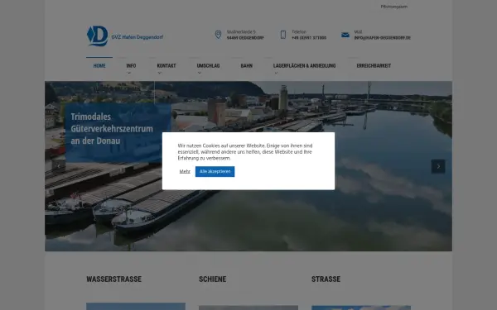Viewport: 497px width, 310px height.
Task: Expand the Umschlag menu chevron
Action: click(x=200, y=73)
